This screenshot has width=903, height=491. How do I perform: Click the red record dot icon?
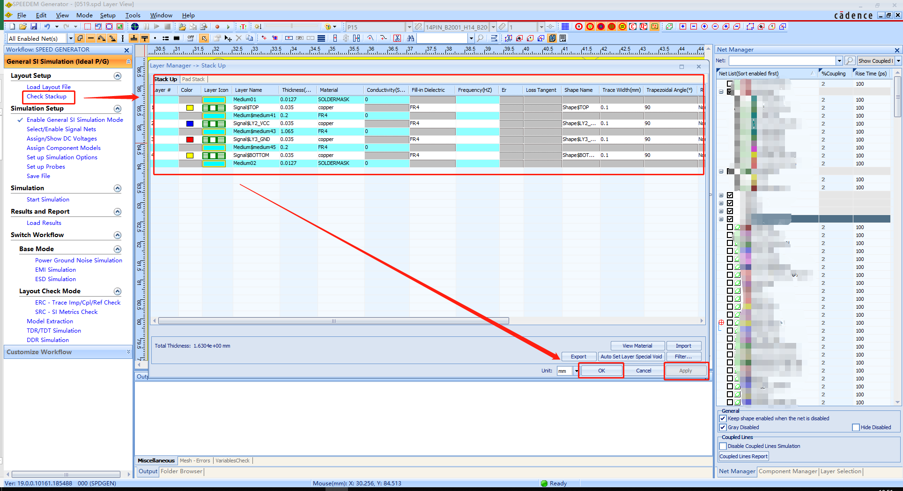217,27
